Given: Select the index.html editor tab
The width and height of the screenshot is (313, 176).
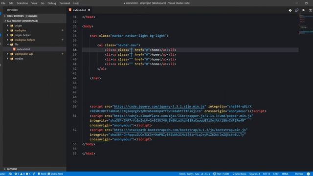Looking at the screenshot, I should pyautogui.click(x=79, y=10).
